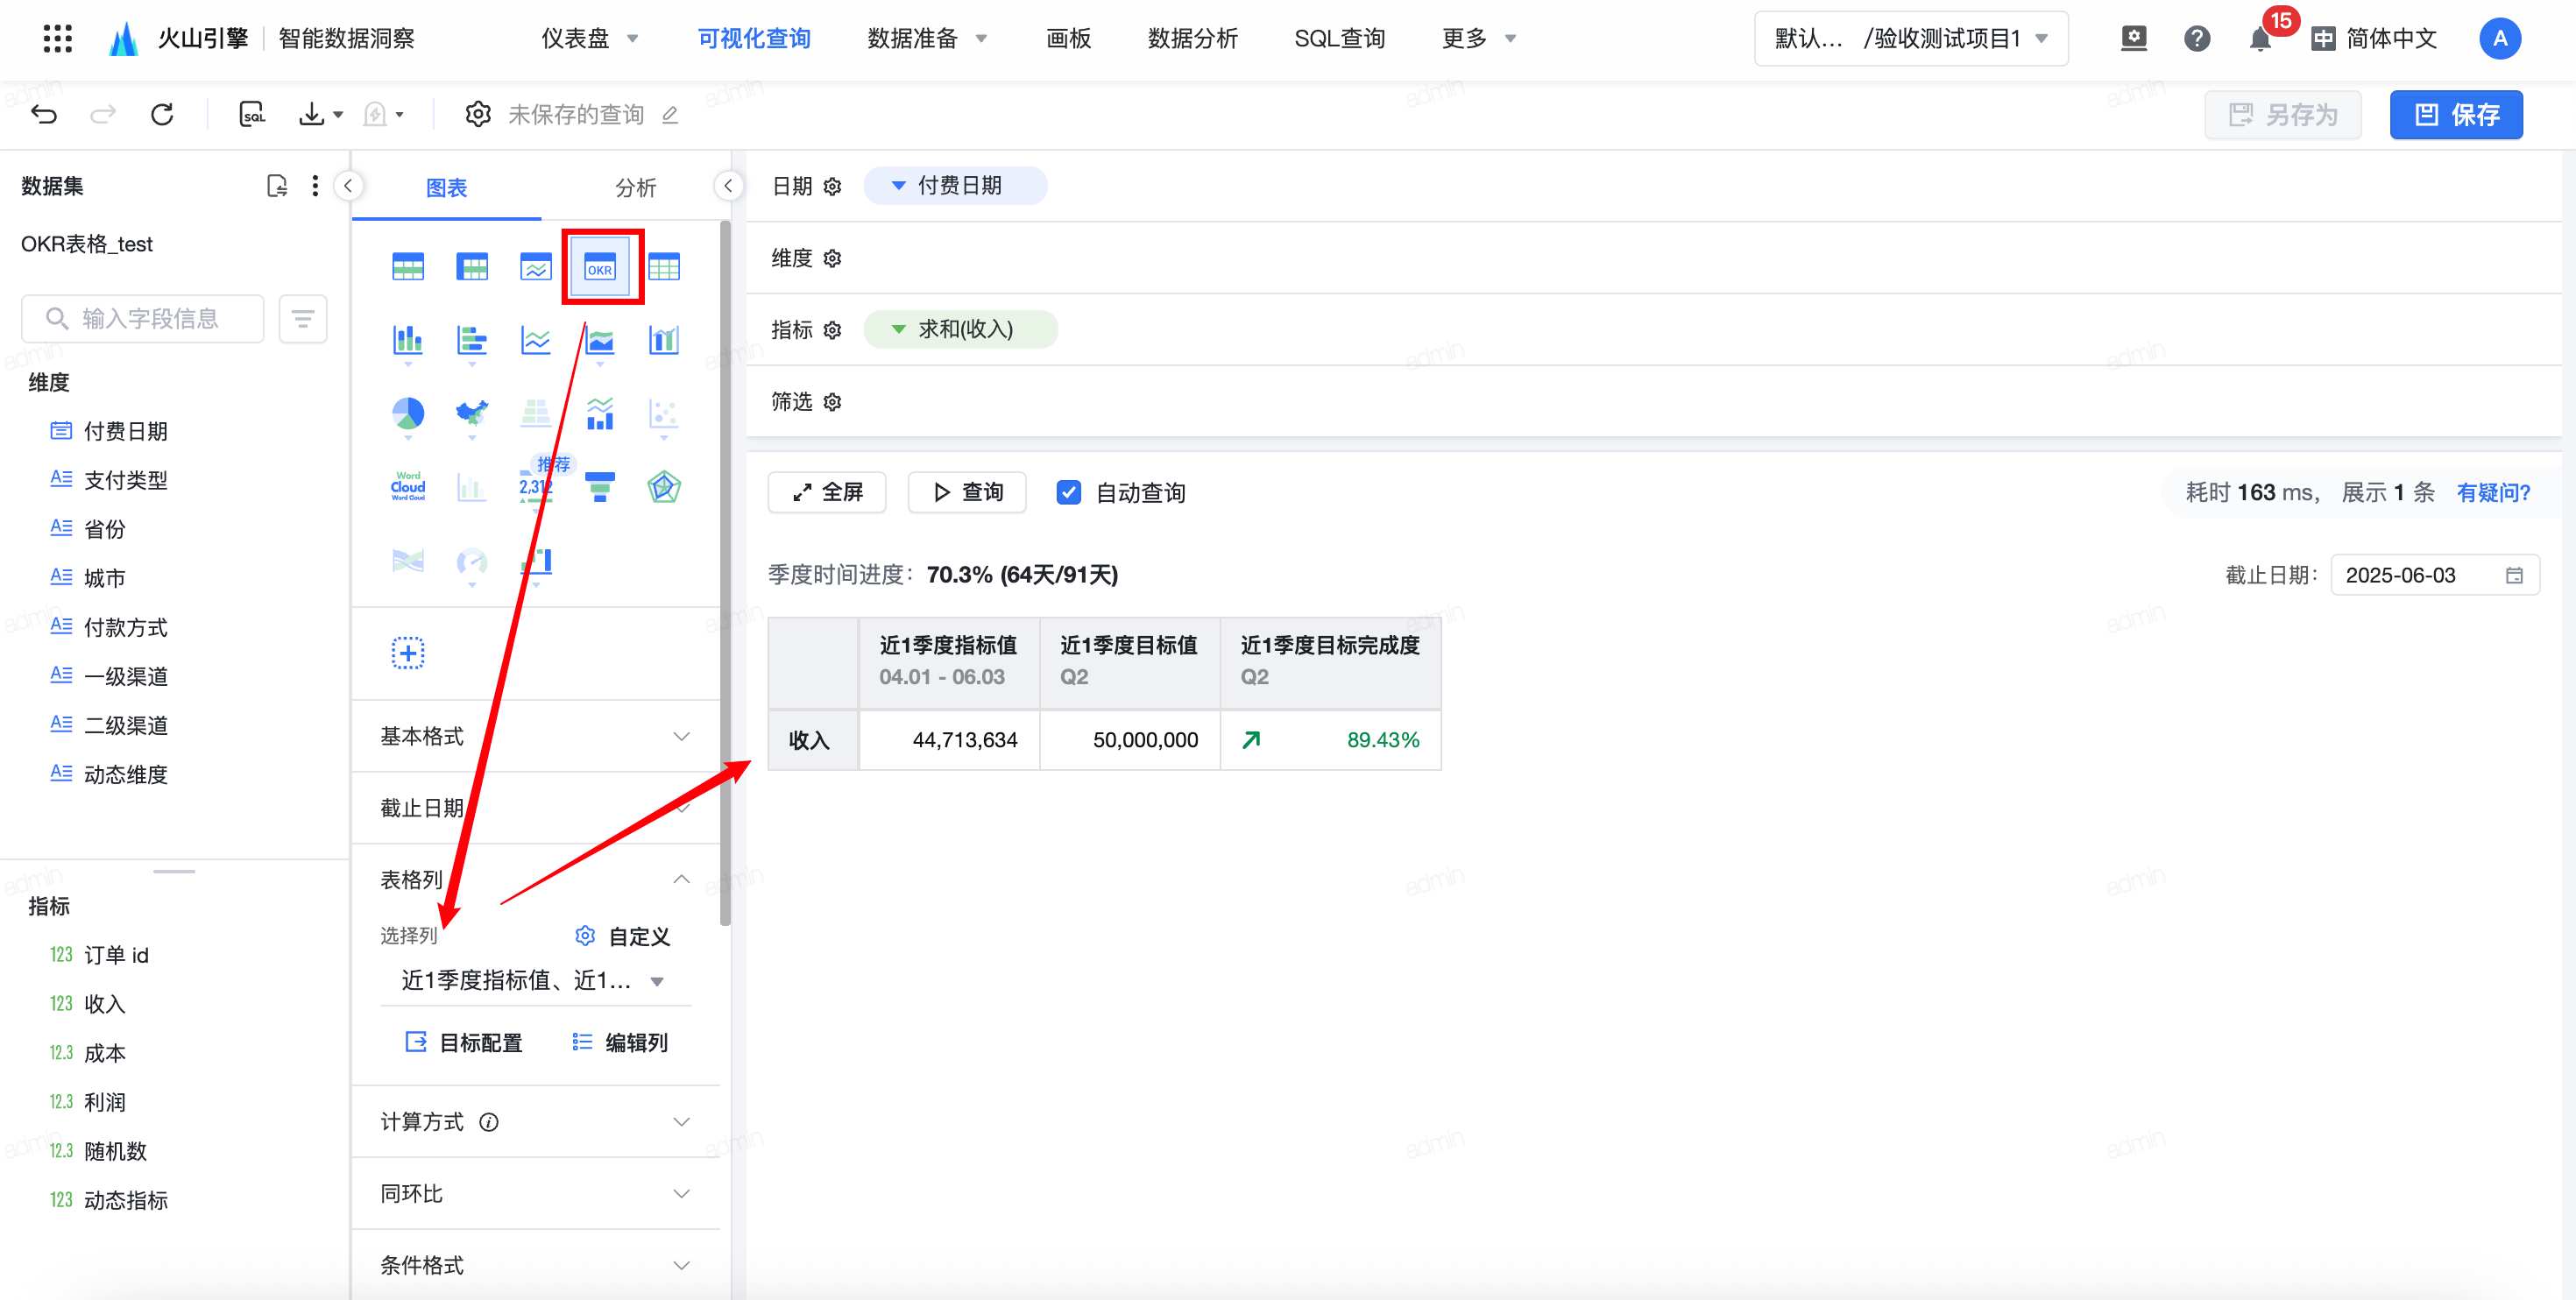Open the project selector dropdown

point(1911,39)
